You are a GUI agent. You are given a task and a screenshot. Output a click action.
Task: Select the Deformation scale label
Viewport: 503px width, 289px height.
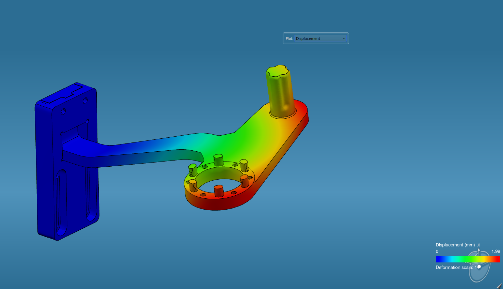[x=454, y=268]
